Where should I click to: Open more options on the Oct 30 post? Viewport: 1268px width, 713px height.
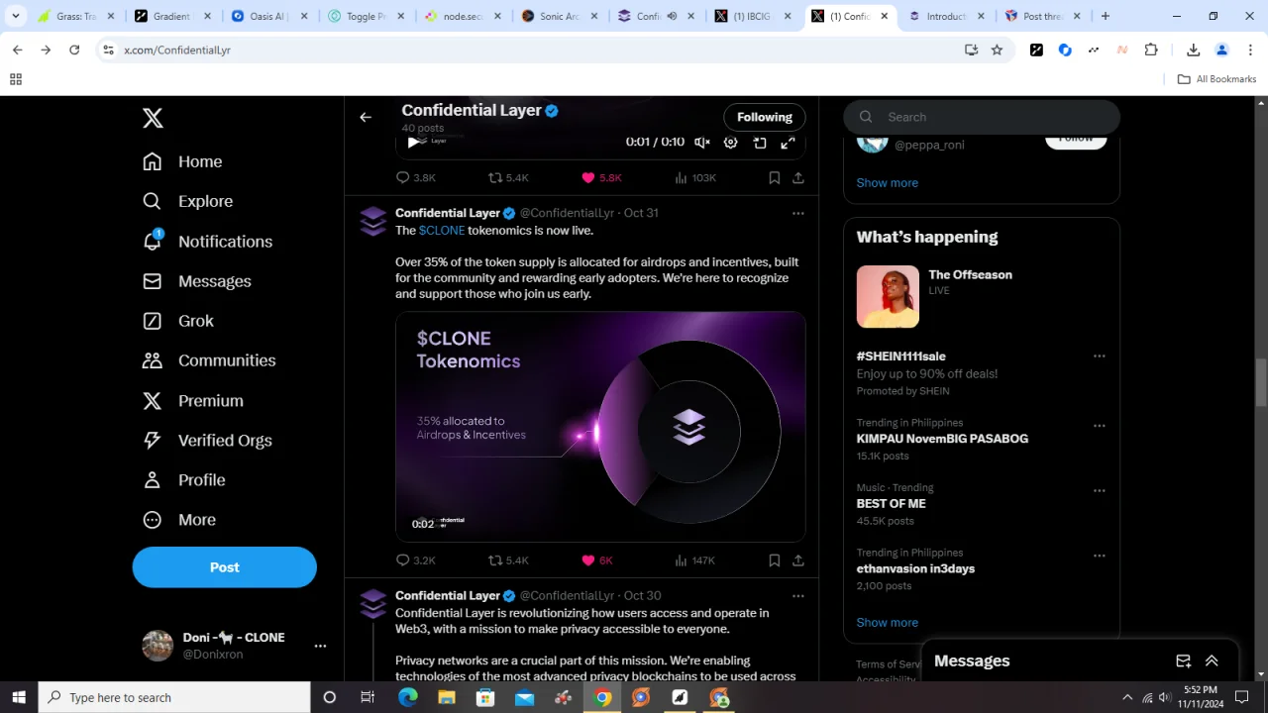[x=798, y=595]
